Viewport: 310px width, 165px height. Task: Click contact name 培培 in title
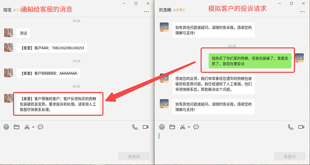tap(7, 10)
